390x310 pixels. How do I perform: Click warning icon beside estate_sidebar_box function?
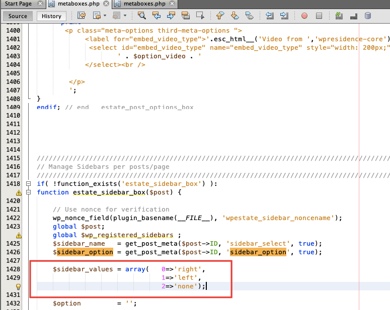pos(19,192)
